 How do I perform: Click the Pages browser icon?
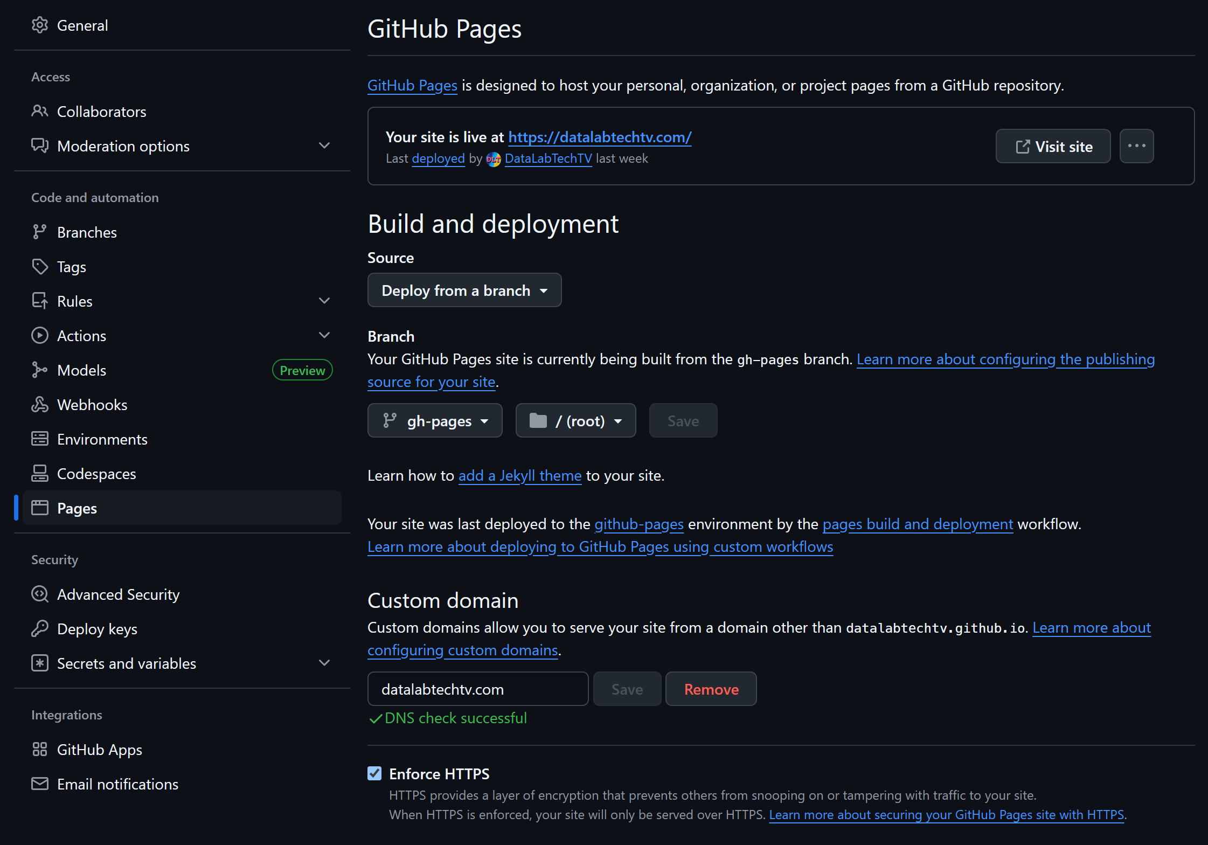pos(40,508)
